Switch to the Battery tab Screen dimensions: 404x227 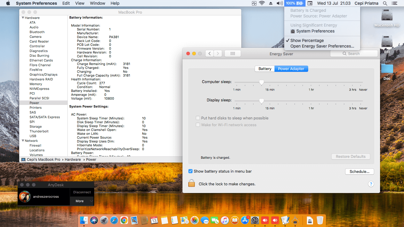pos(265,69)
